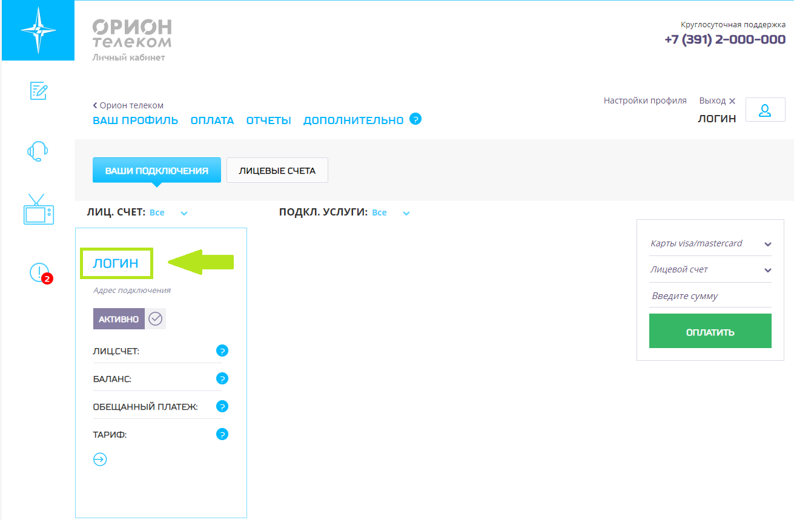Click help icon in БАЛАНС row
Viewport: 794px width, 520px height.
tap(222, 379)
